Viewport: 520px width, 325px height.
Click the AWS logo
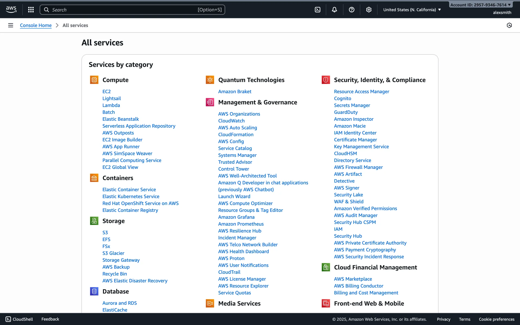click(11, 9)
